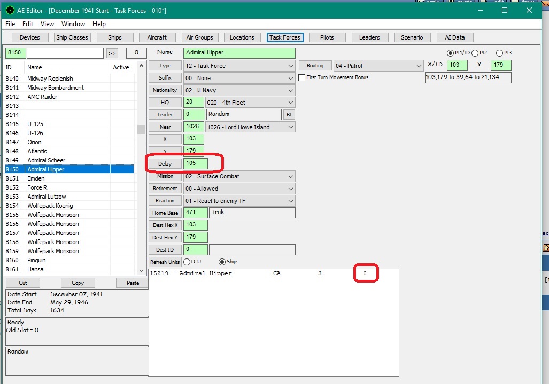Open the Help menu
Viewport: 549px width, 384px height.
click(x=99, y=24)
